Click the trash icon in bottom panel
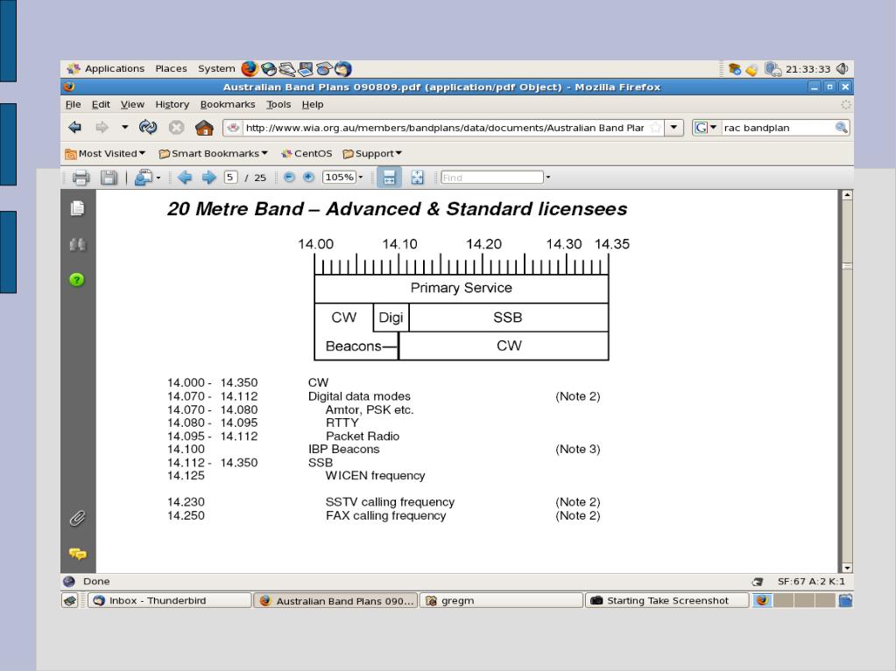Image resolution: width=896 pixels, height=671 pixels. point(845,600)
